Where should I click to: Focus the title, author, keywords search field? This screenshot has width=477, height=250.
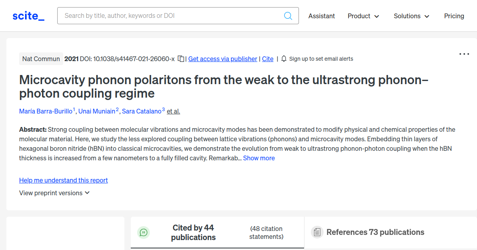171,16
